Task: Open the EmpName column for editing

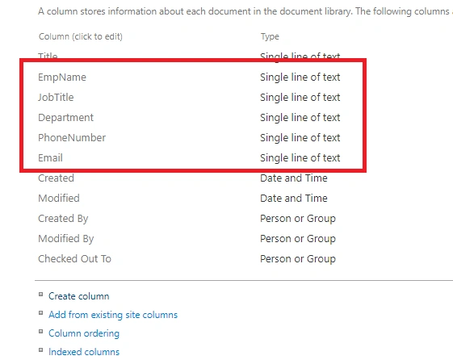Action: click(62, 77)
